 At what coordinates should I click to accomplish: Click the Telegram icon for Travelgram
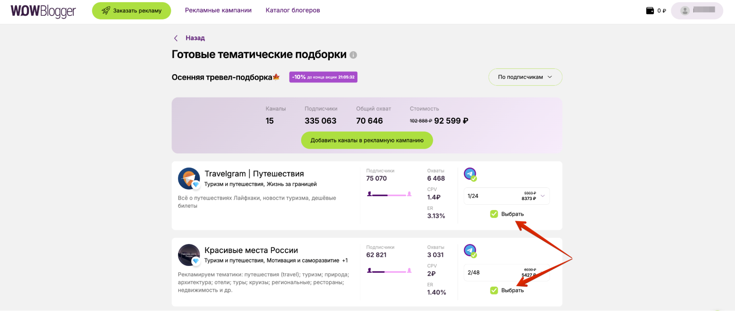[470, 174]
